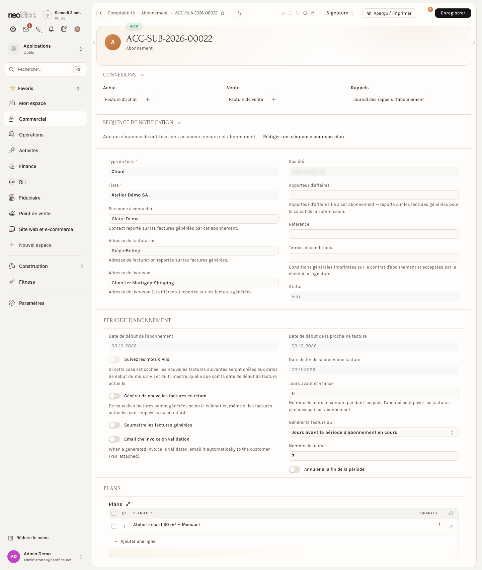
Task: Click Aperçu / Imprimer button
Action: 389,13
